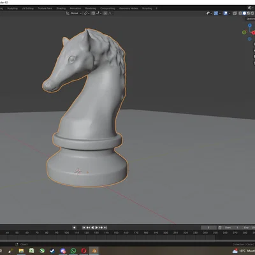Open the object type visibility dropdown

(x=209, y=13)
